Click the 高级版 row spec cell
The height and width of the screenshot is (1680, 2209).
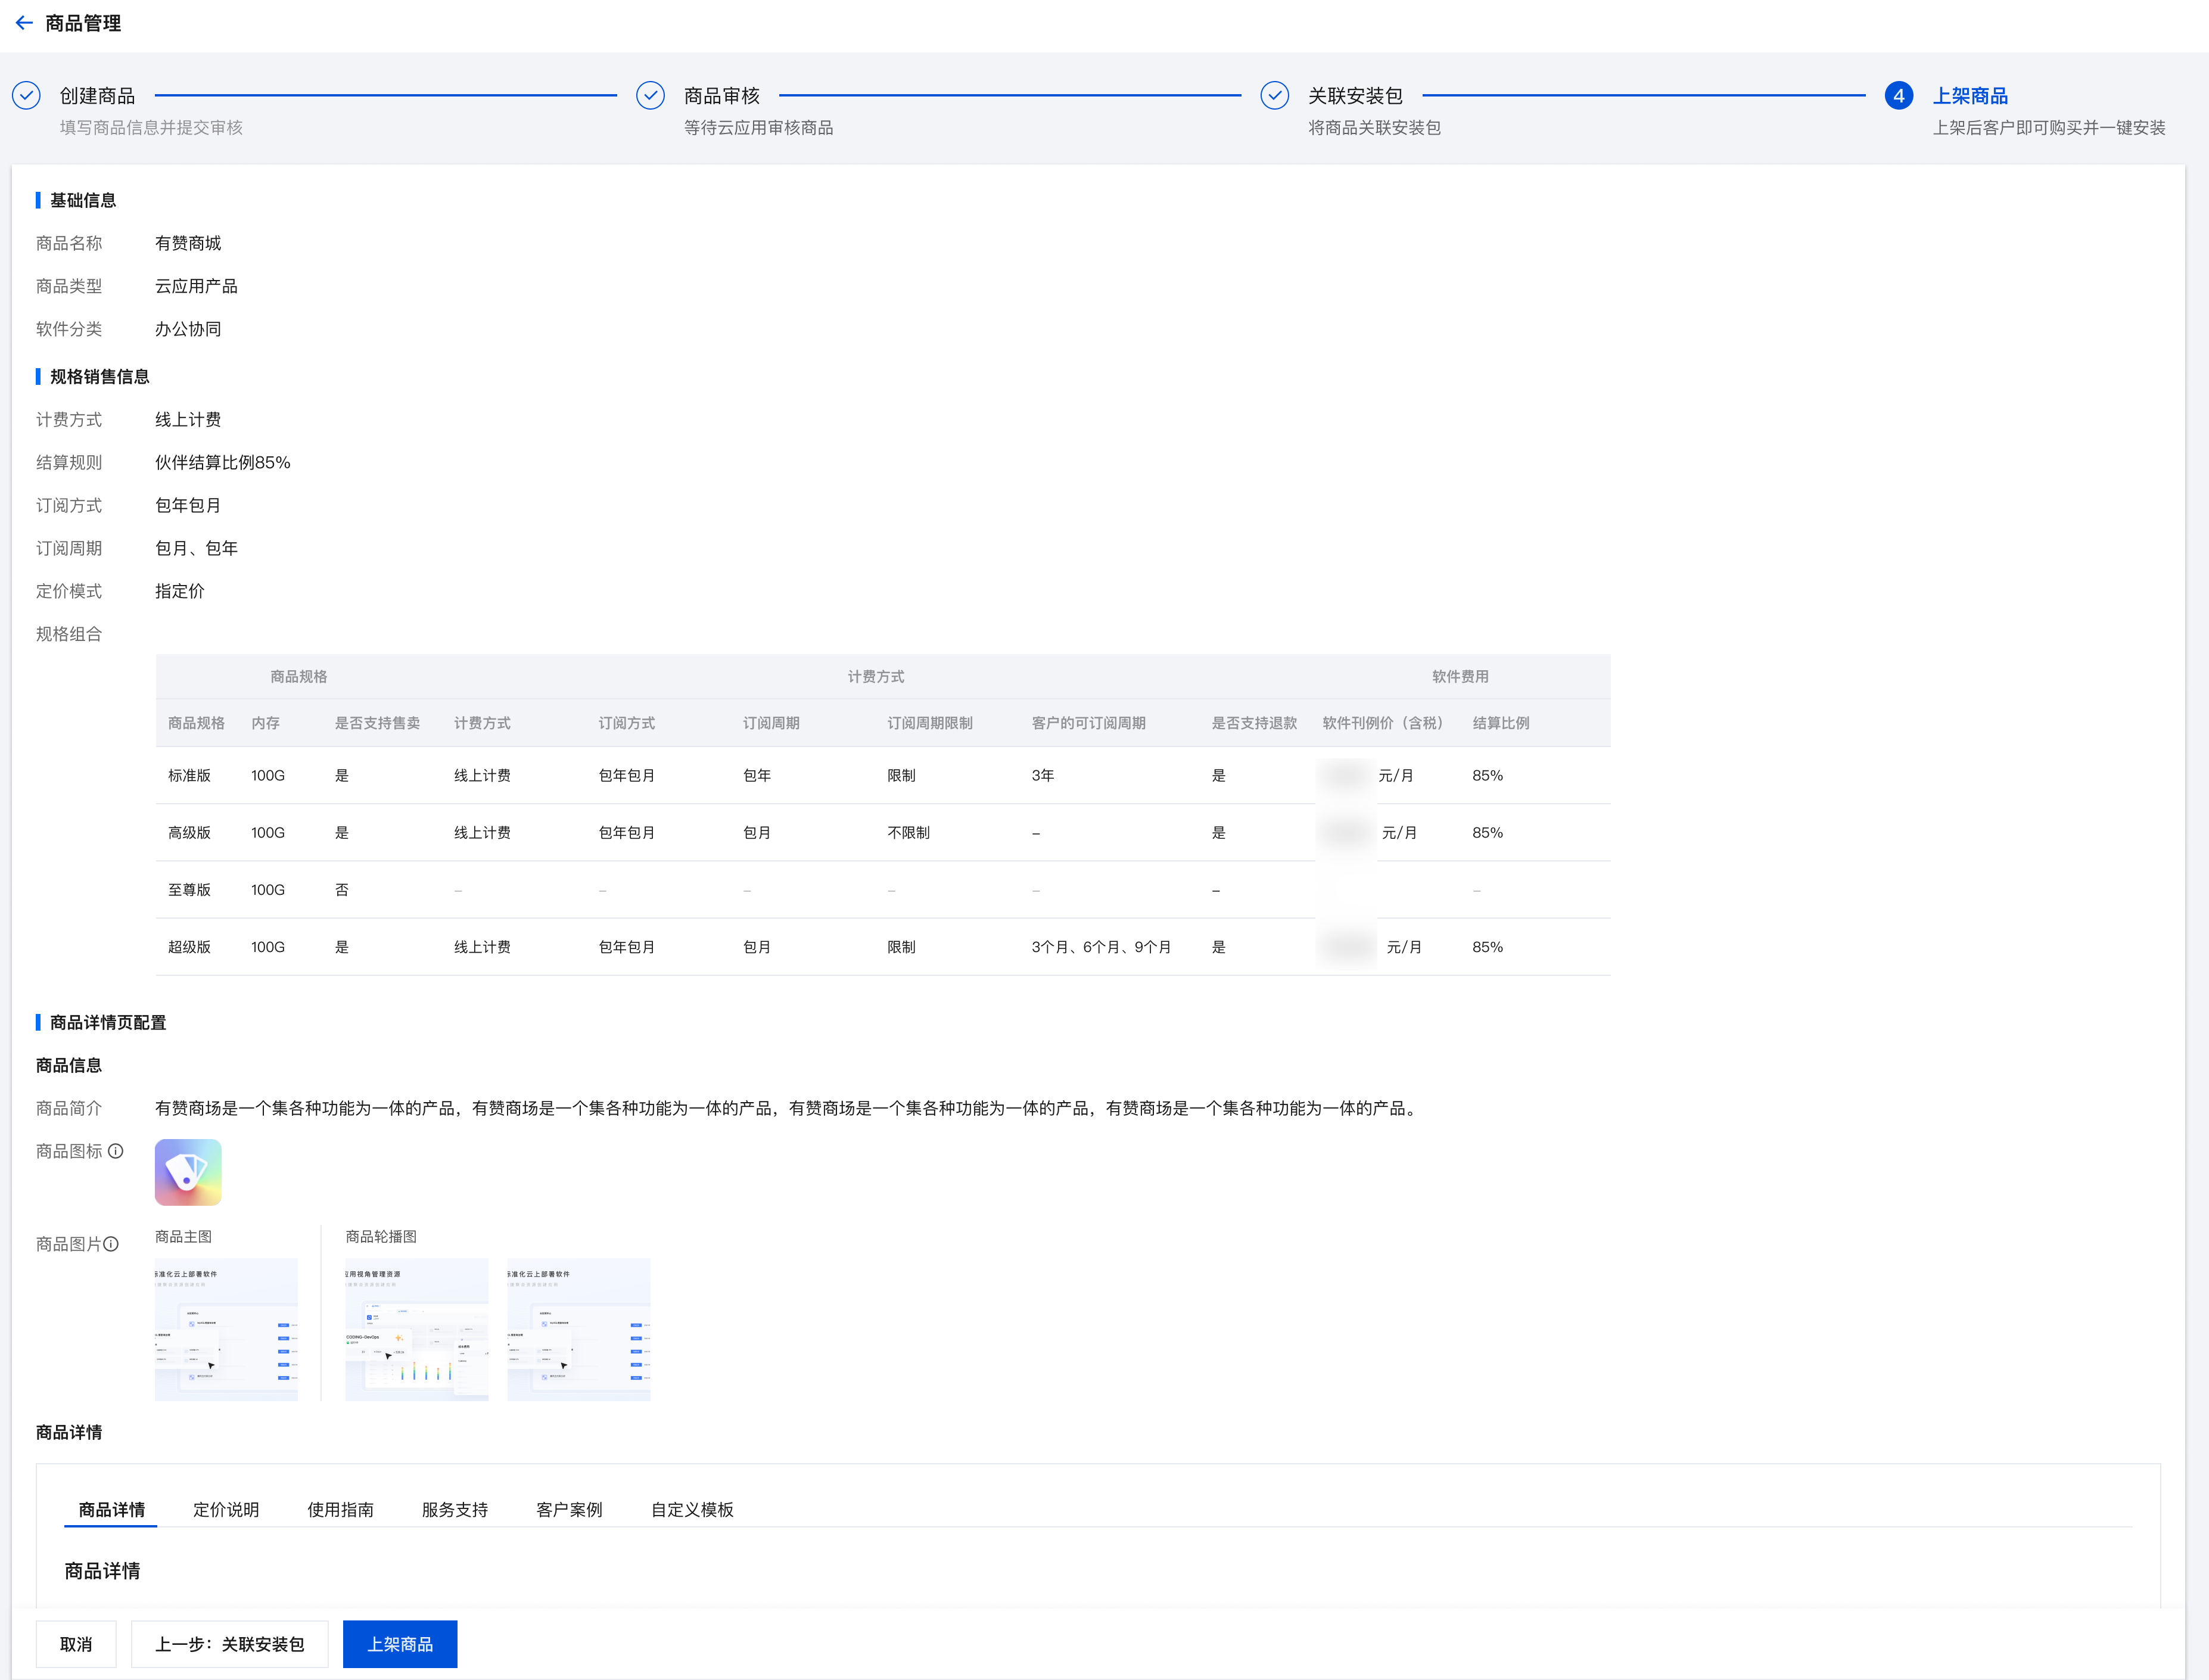click(189, 832)
